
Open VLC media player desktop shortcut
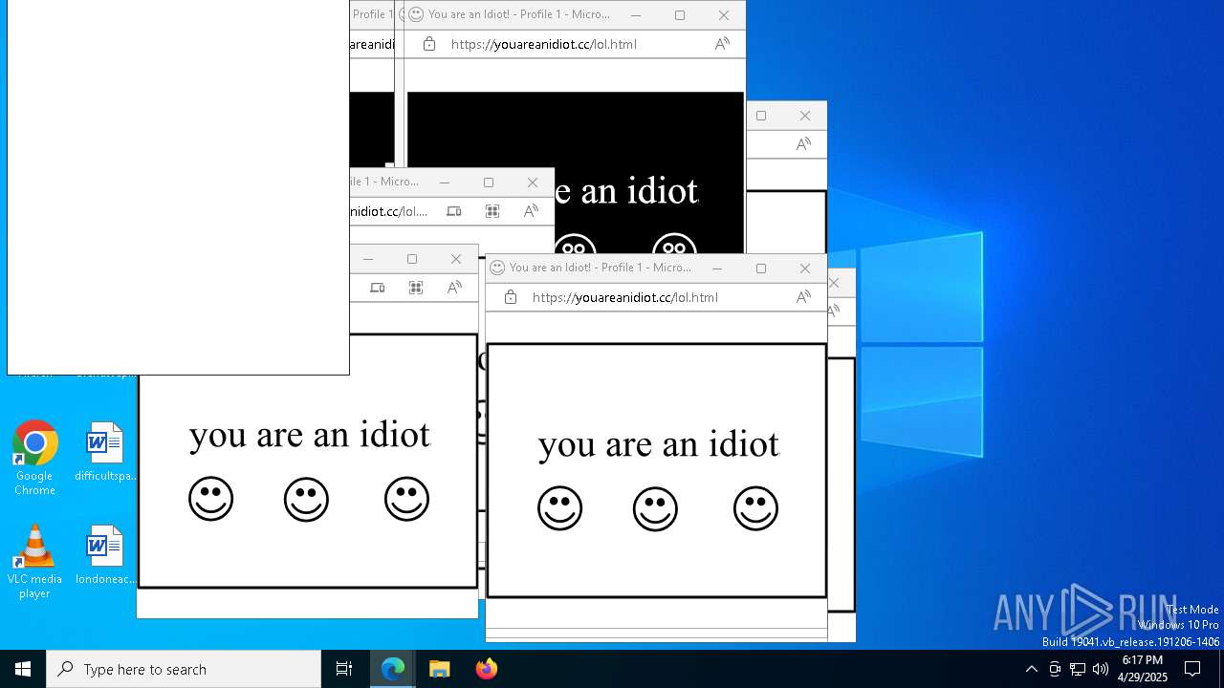click(x=34, y=562)
